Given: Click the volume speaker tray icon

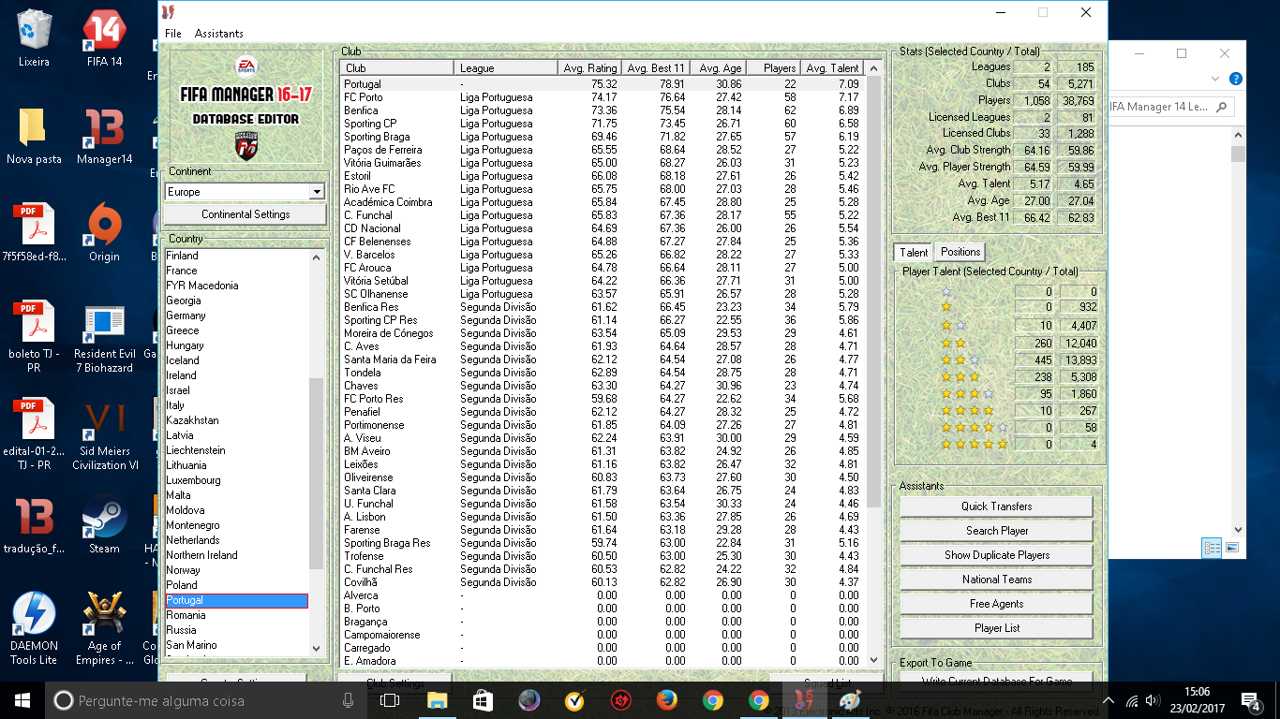Looking at the screenshot, I should click(x=1153, y=700).
